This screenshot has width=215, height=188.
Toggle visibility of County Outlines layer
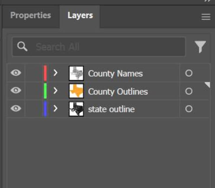point(16,90)
